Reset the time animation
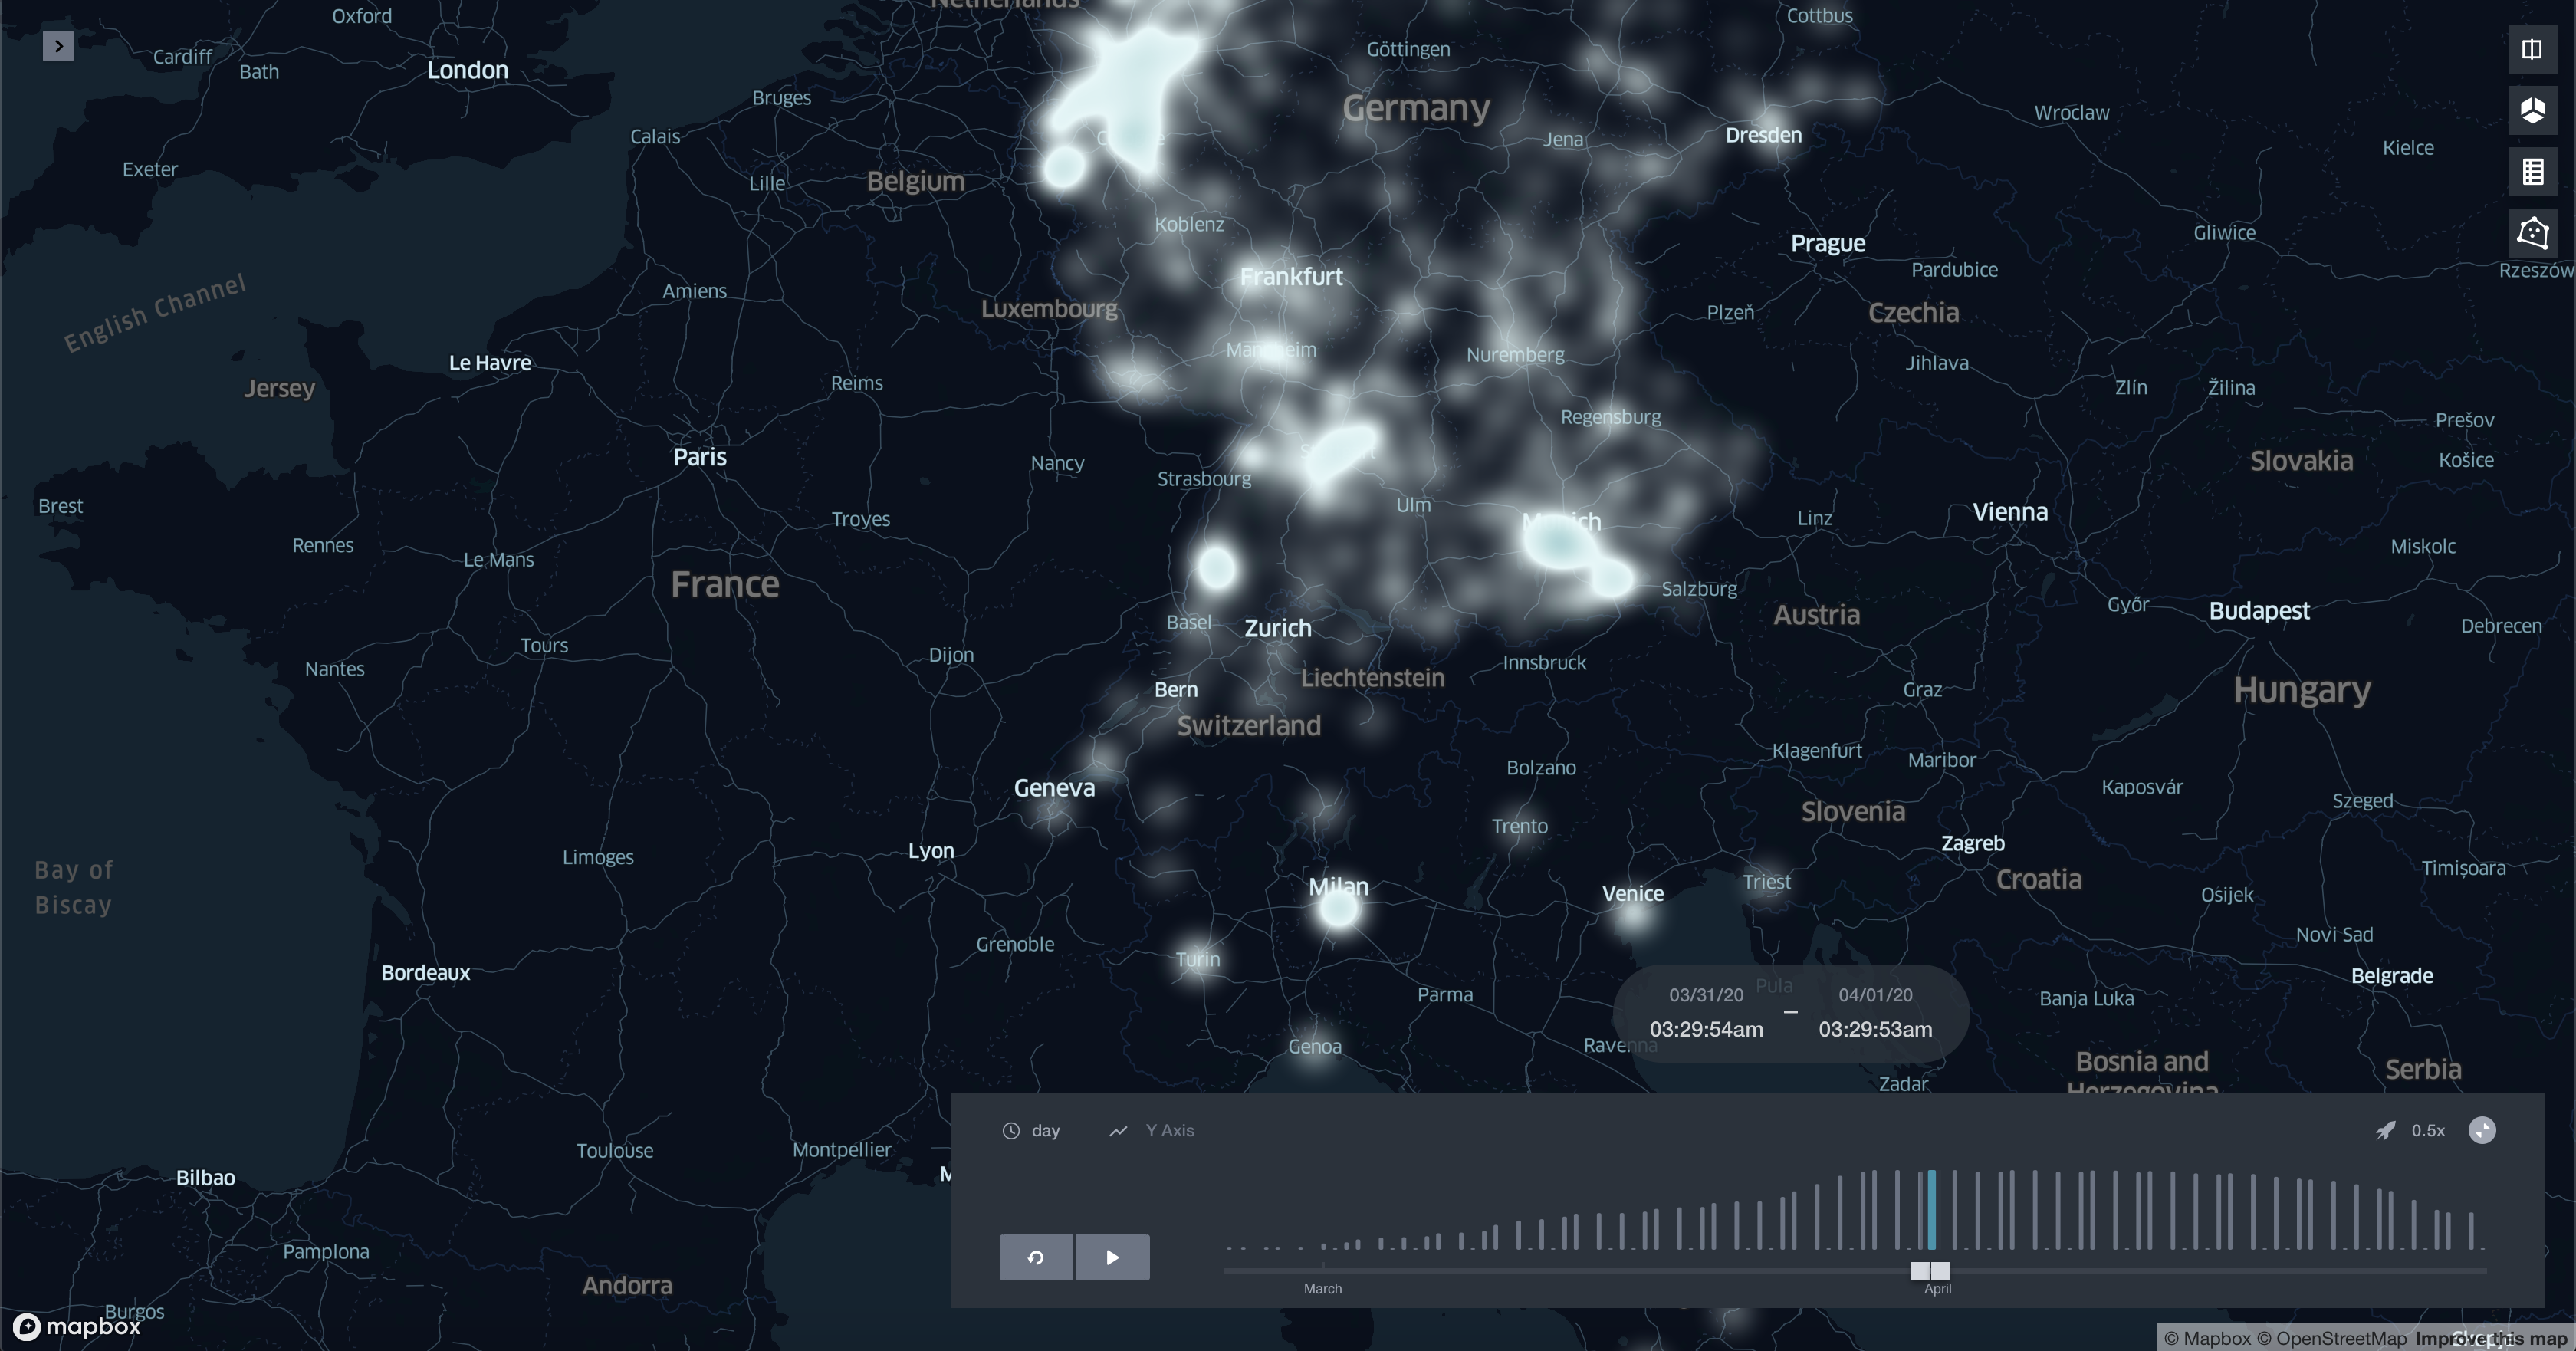2576x1351 pixels. (1036, 1257)
